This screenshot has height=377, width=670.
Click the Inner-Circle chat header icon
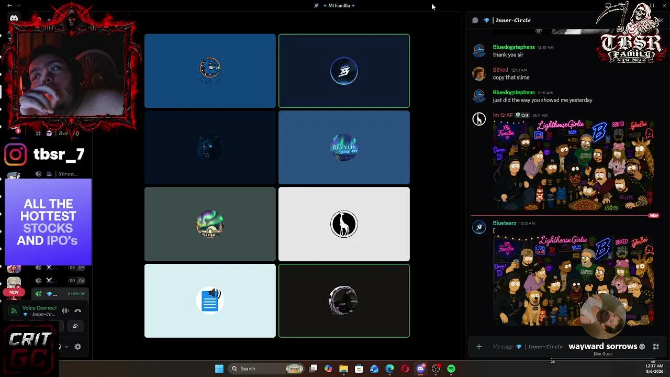tap(475, 20)
